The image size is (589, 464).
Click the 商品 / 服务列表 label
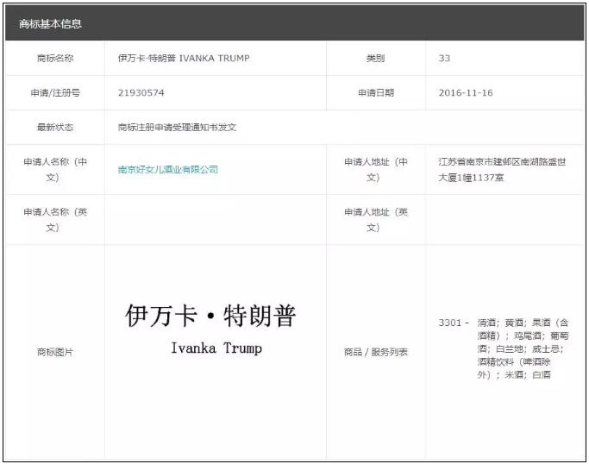tap(376, 352)
